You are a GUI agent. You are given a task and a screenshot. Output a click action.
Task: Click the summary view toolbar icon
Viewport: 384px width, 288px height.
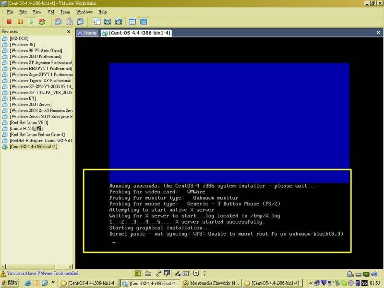click(132, 22)
